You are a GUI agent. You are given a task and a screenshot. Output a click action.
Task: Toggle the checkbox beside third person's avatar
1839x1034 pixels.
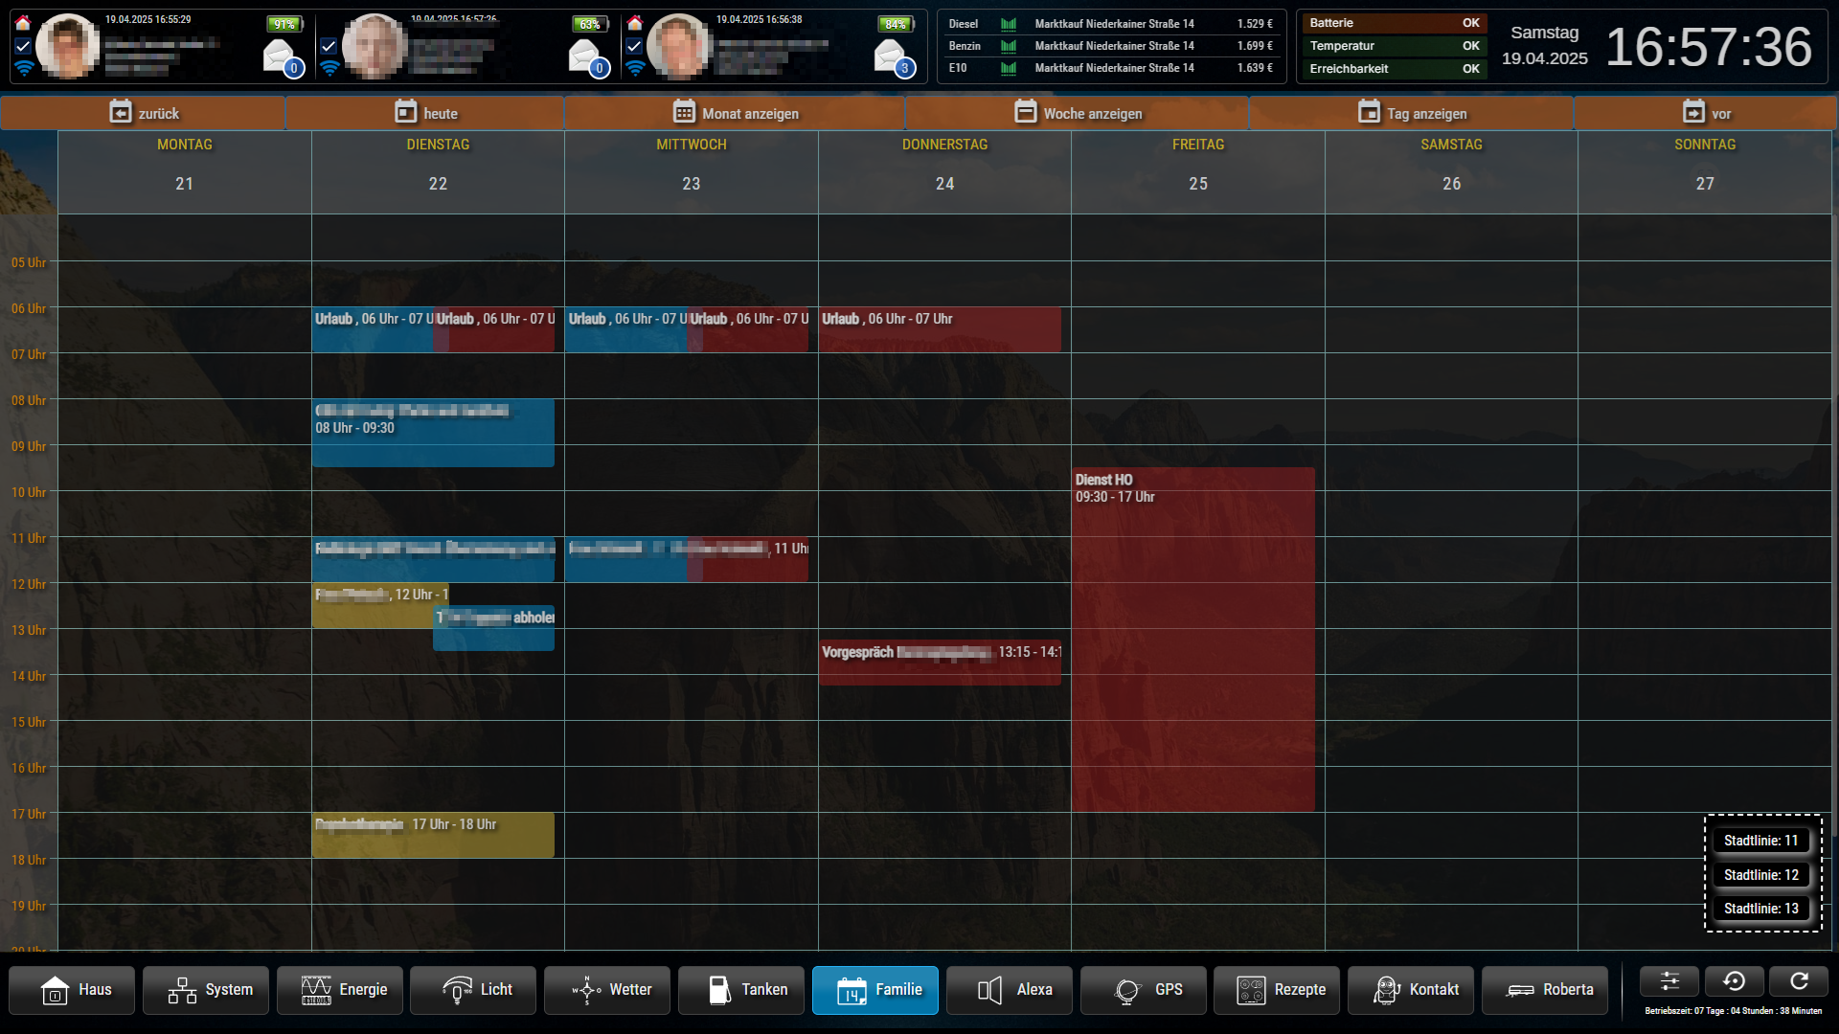[634, 45]
